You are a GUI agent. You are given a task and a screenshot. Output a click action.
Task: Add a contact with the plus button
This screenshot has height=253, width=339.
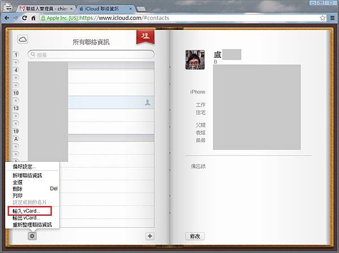pos(150,236)
